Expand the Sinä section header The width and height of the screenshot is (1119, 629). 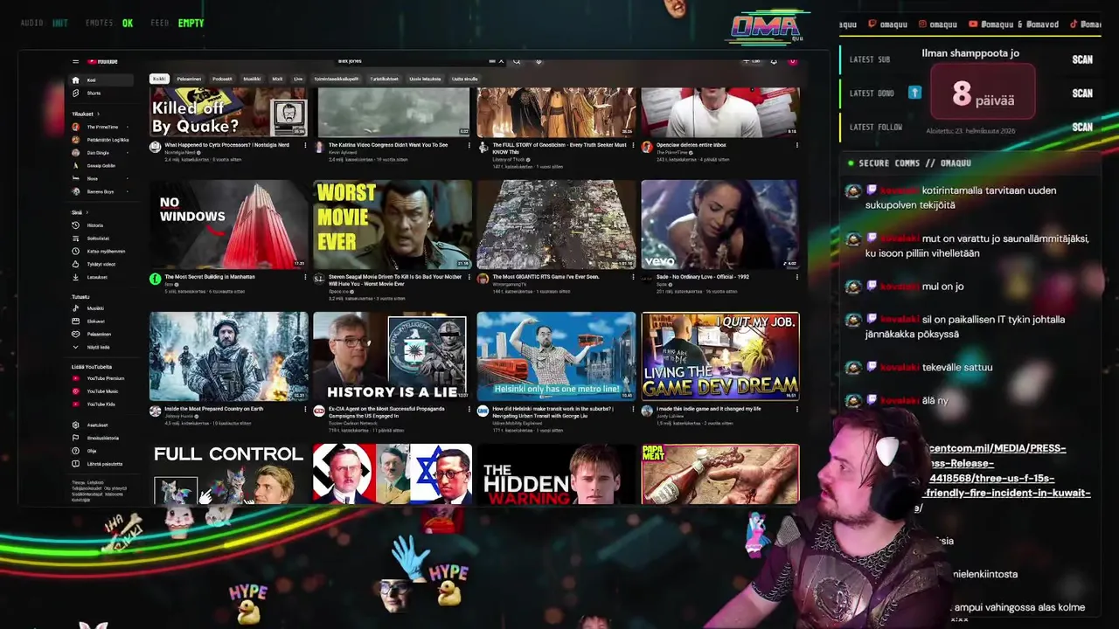pyautogui.click(x=79, y=212)
